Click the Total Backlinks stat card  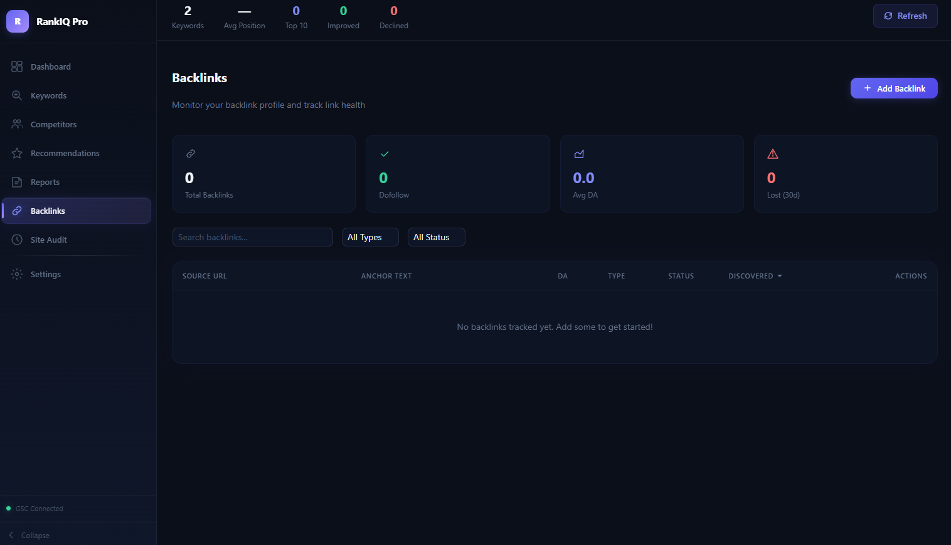point(263,174)
